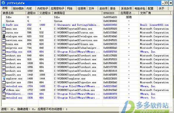This screenshot has height=113, width=174.
Task: Click the explorer.exe computer icon
Action: 4,78
